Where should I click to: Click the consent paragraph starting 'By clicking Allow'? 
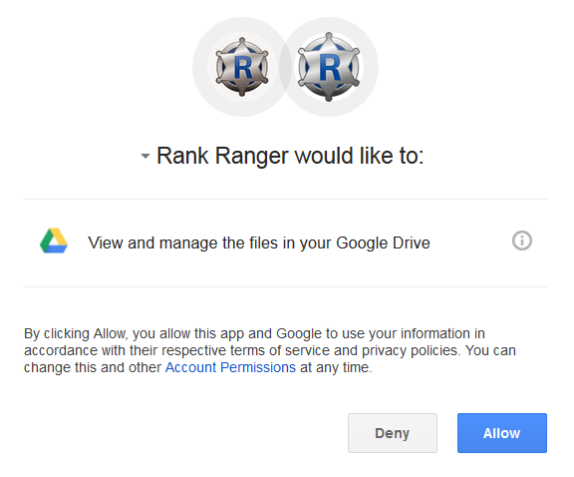(270, 350)
